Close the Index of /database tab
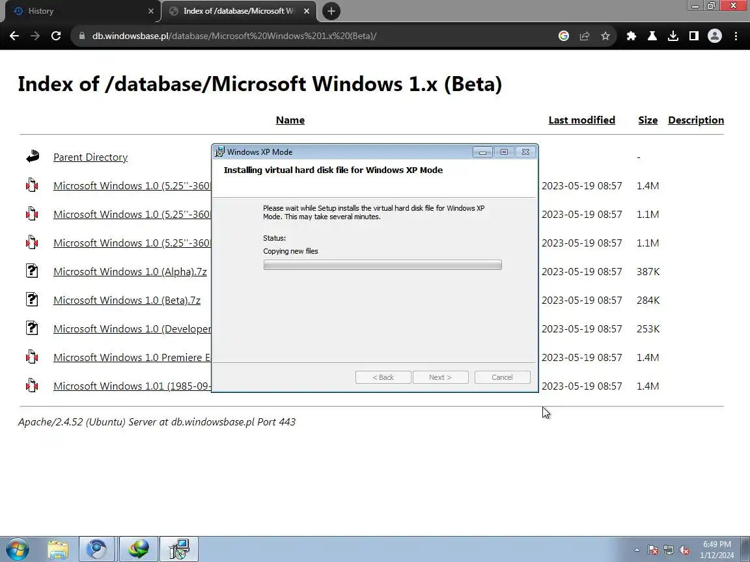Viewport: 750px width, 562px height. [x=307, y=11]
